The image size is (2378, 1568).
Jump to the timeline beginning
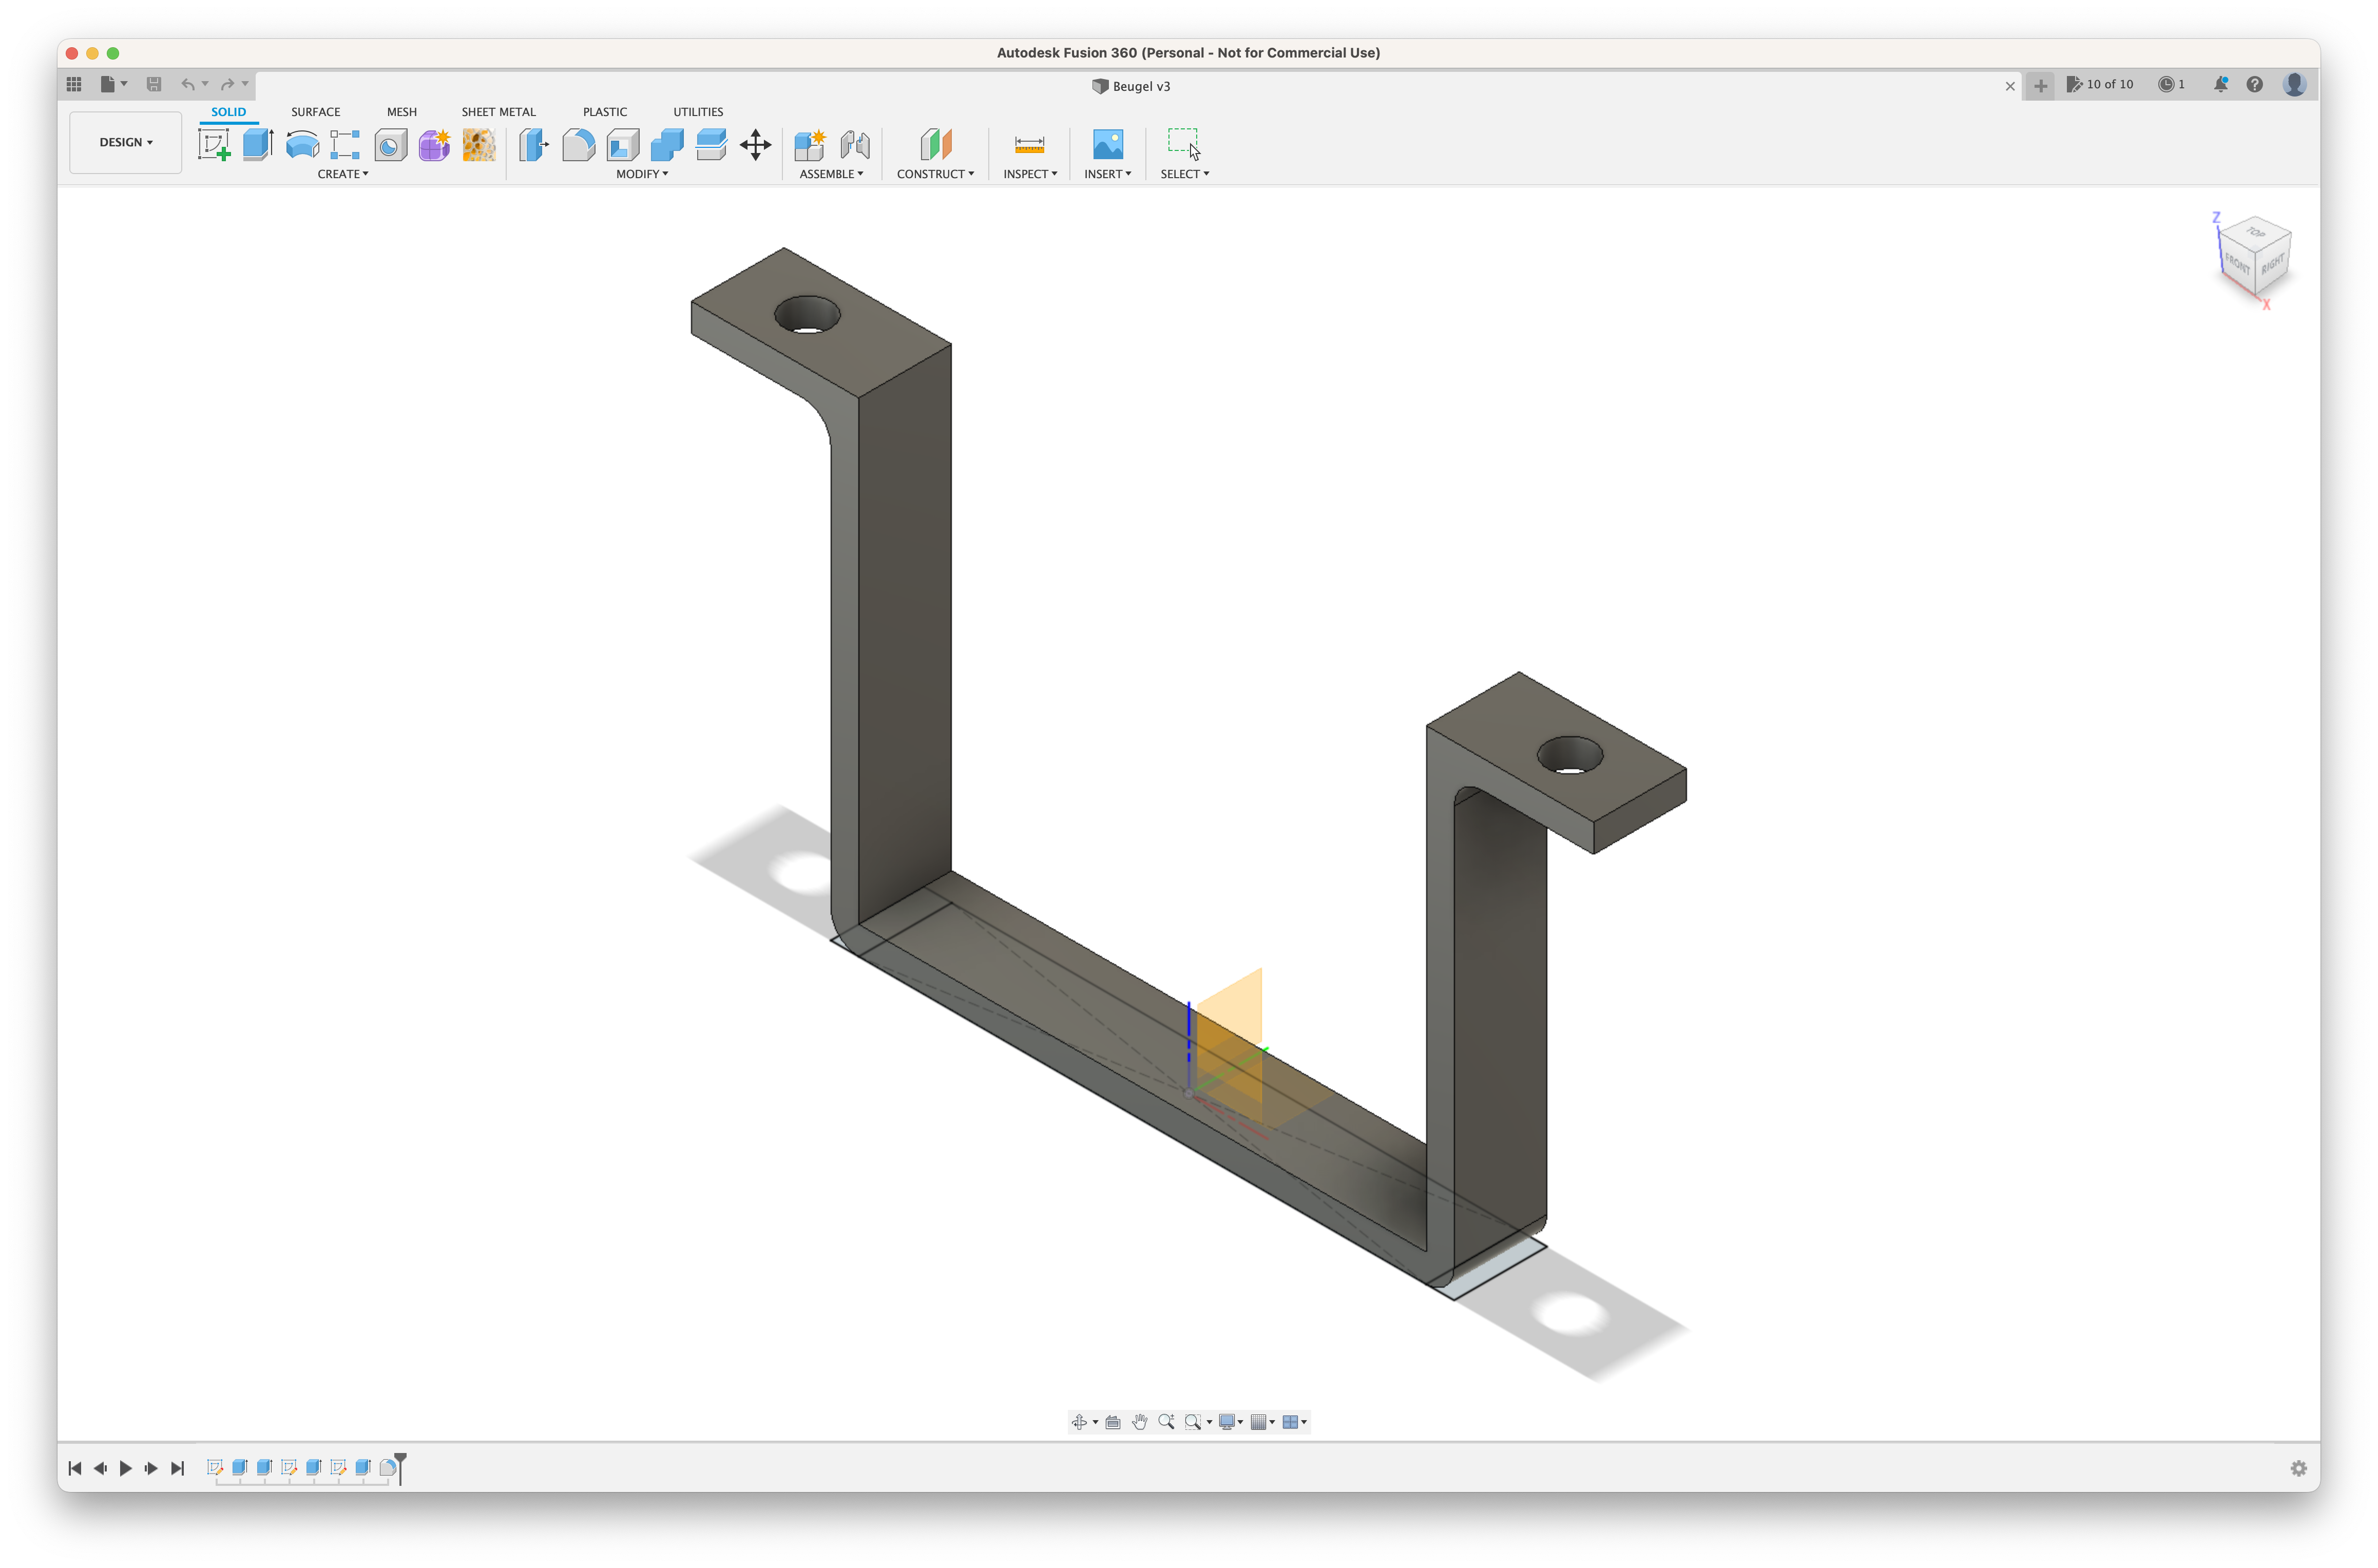74,1468
